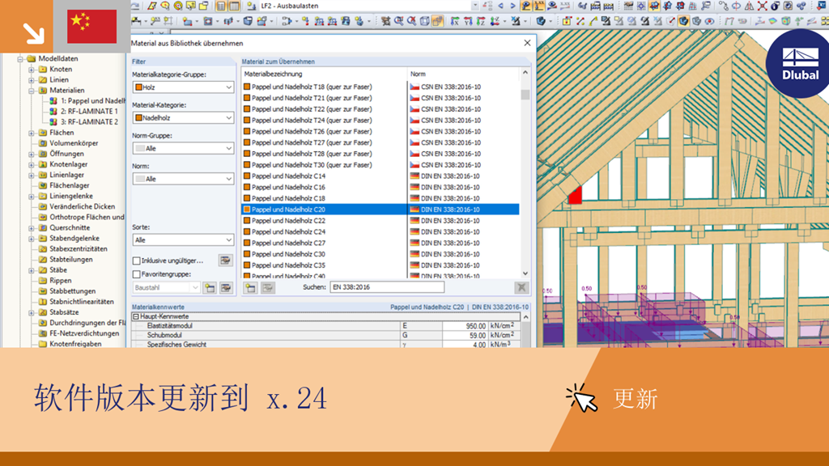Open the Materialkategorie-Gruppe dropdown showing Holz
This screenshot has height=466, width=829.
click(183, 87)
